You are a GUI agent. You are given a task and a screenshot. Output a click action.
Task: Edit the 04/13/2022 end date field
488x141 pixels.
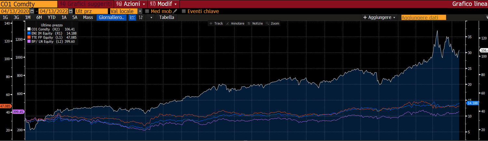click(54, 11)
